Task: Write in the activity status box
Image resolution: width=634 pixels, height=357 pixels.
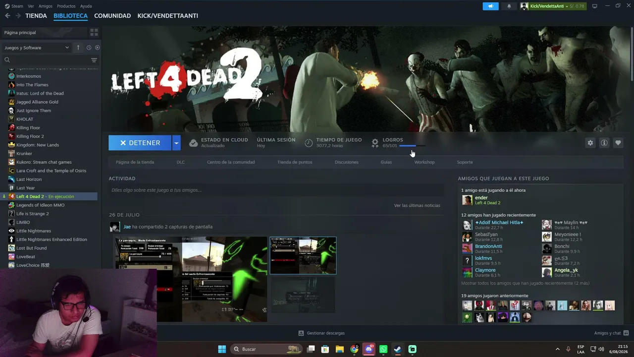Action: click(275, 190)
